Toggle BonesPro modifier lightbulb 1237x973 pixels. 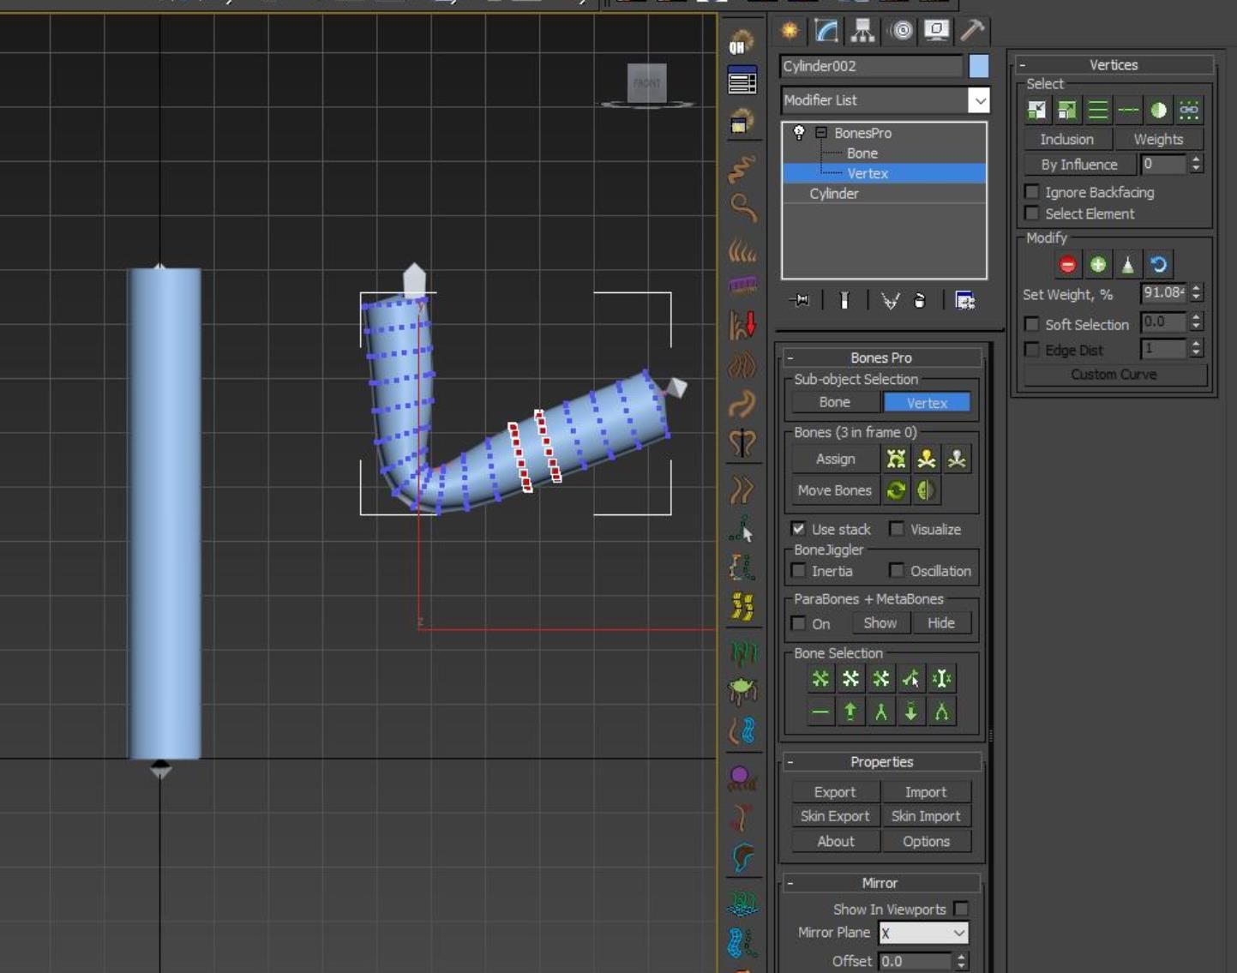pyautogui.click(x=799, y=133)
